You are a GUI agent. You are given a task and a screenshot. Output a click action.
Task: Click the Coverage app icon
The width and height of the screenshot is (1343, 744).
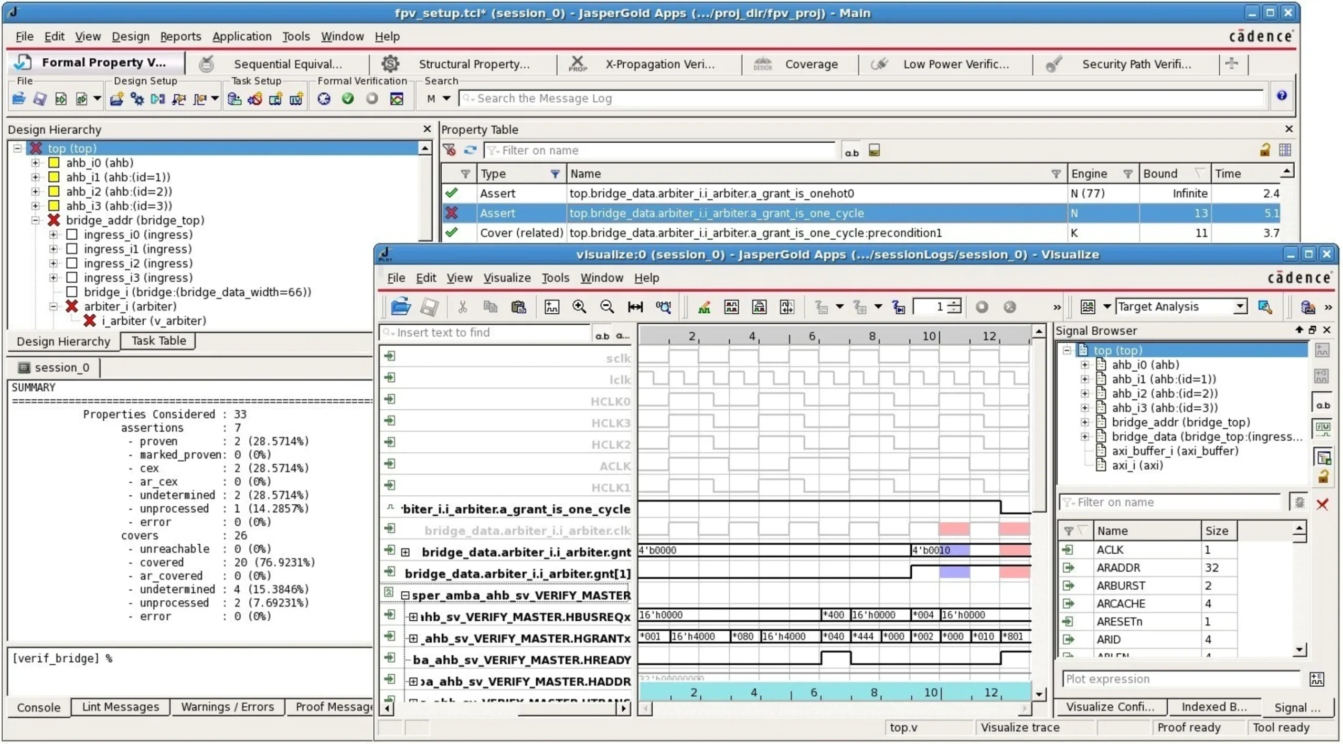(x=763, y=64)
